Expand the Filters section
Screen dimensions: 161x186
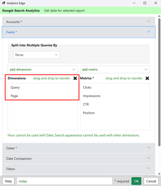coord(79,169)
